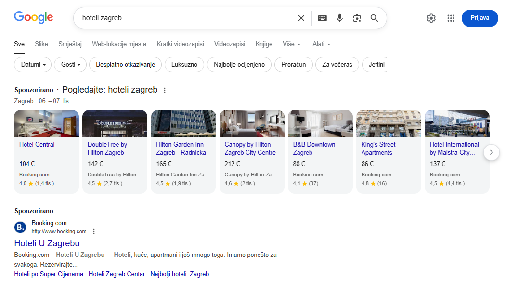Image resolution: width=505 pixels, height=282 pixels.
Task: Open the on-screen keyboard input tool
Action: click(322, 18)
